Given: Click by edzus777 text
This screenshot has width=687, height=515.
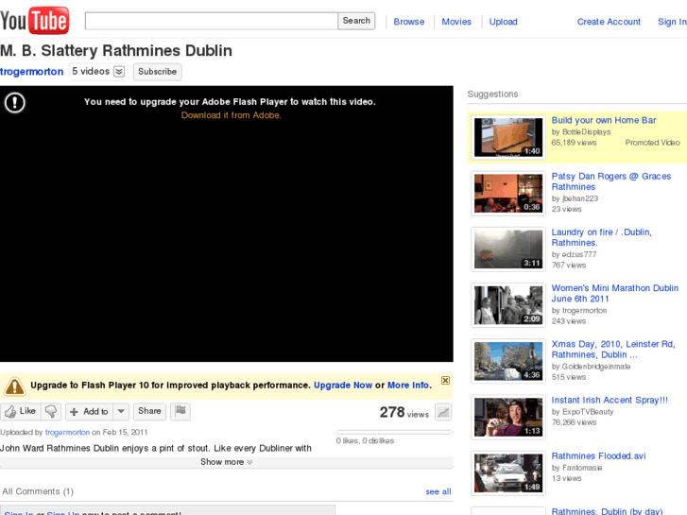Looking at the screenshot, I should pos(574,254).
